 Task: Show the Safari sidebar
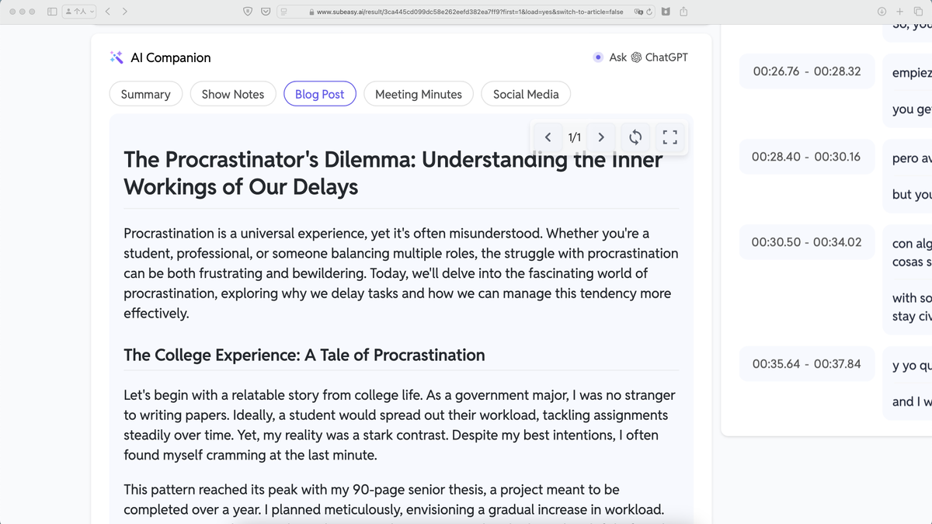pyautogui.click(x=52, y=12)
